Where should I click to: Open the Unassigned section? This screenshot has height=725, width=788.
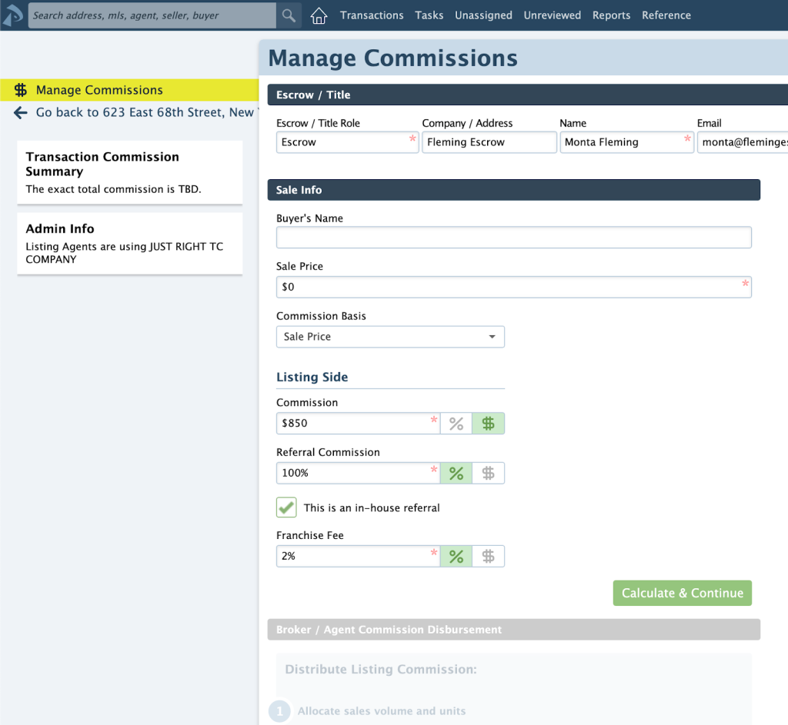tap(483, 15)
